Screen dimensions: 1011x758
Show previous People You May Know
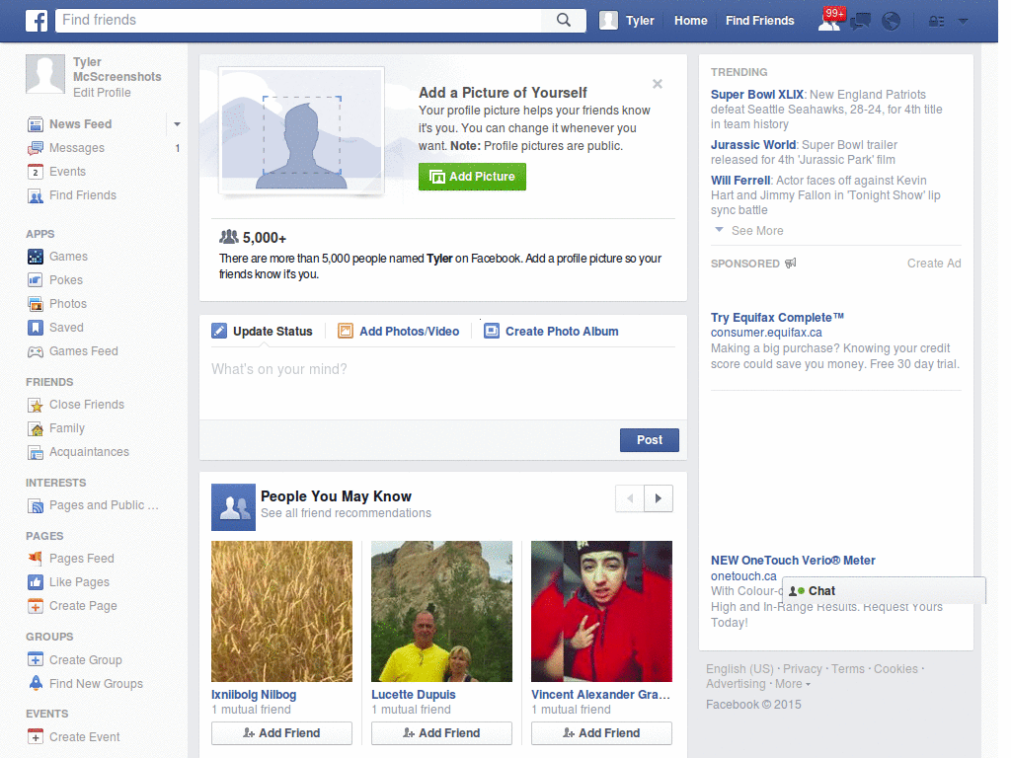630,498
